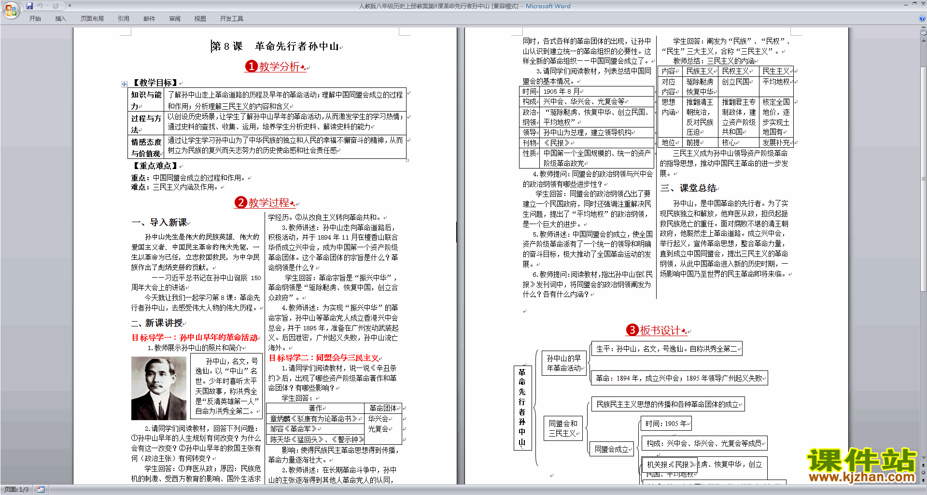The width and height of the screenshot is (927, 495).
Task: Switch to the 引用 tab
Action: [x=124, y=18]
